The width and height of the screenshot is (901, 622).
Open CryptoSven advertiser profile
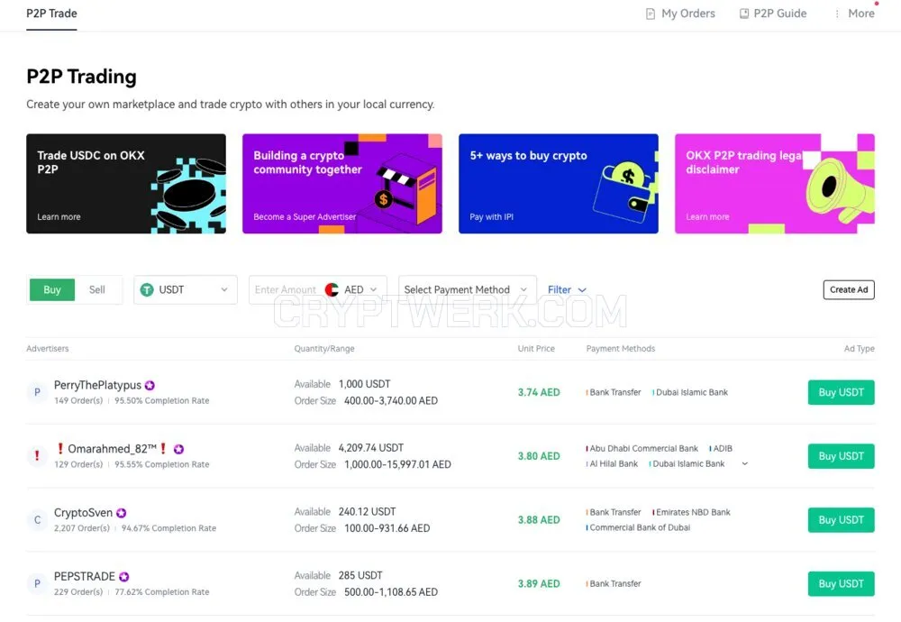[x=83, y=513]
